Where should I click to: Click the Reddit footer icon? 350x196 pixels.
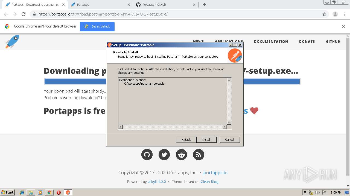[181, 155]
